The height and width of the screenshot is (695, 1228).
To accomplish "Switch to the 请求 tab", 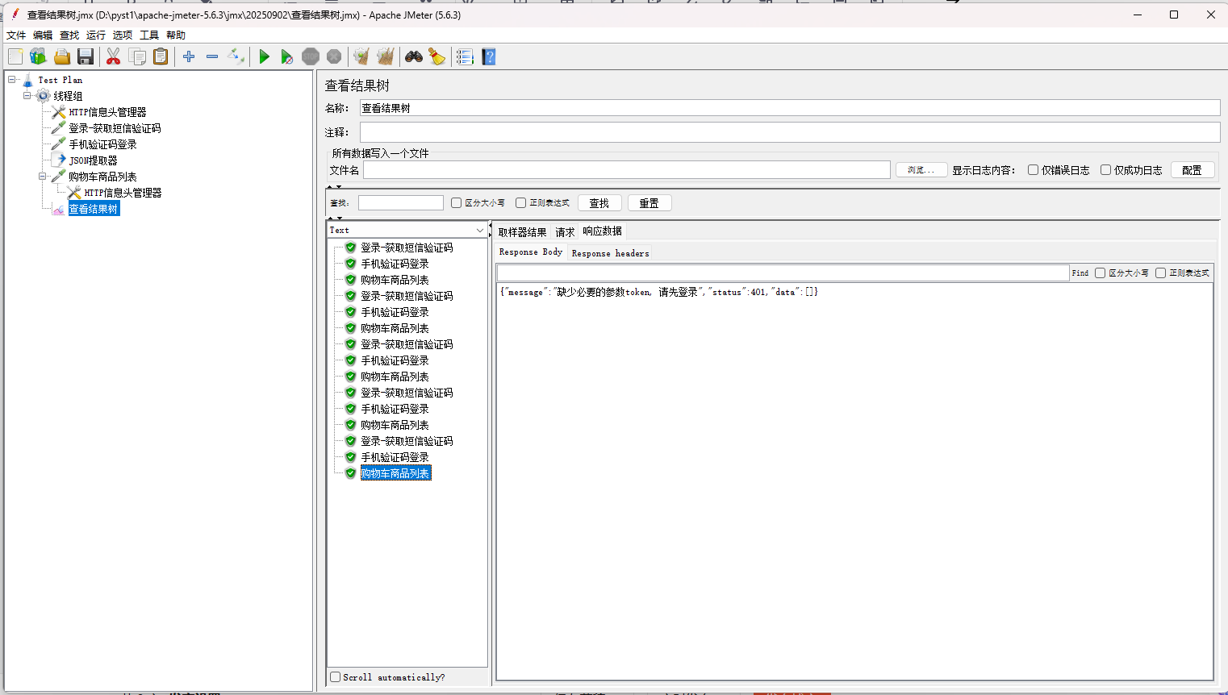I will (x=565, y=232).
